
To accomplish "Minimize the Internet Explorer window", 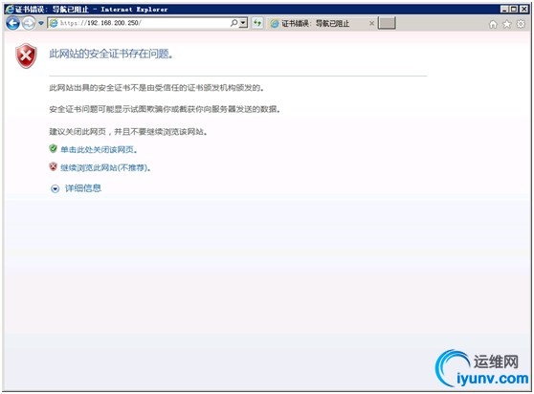I will pyautogui.click(x=504, y=10).
